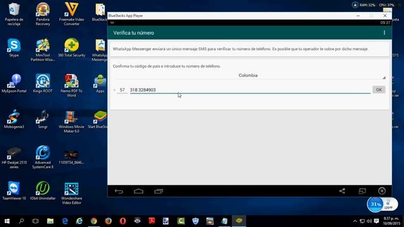Open Task View from the taskbar

[x=35, y=221]
